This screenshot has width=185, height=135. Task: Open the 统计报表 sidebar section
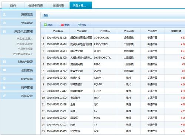(x=18, y=79)
